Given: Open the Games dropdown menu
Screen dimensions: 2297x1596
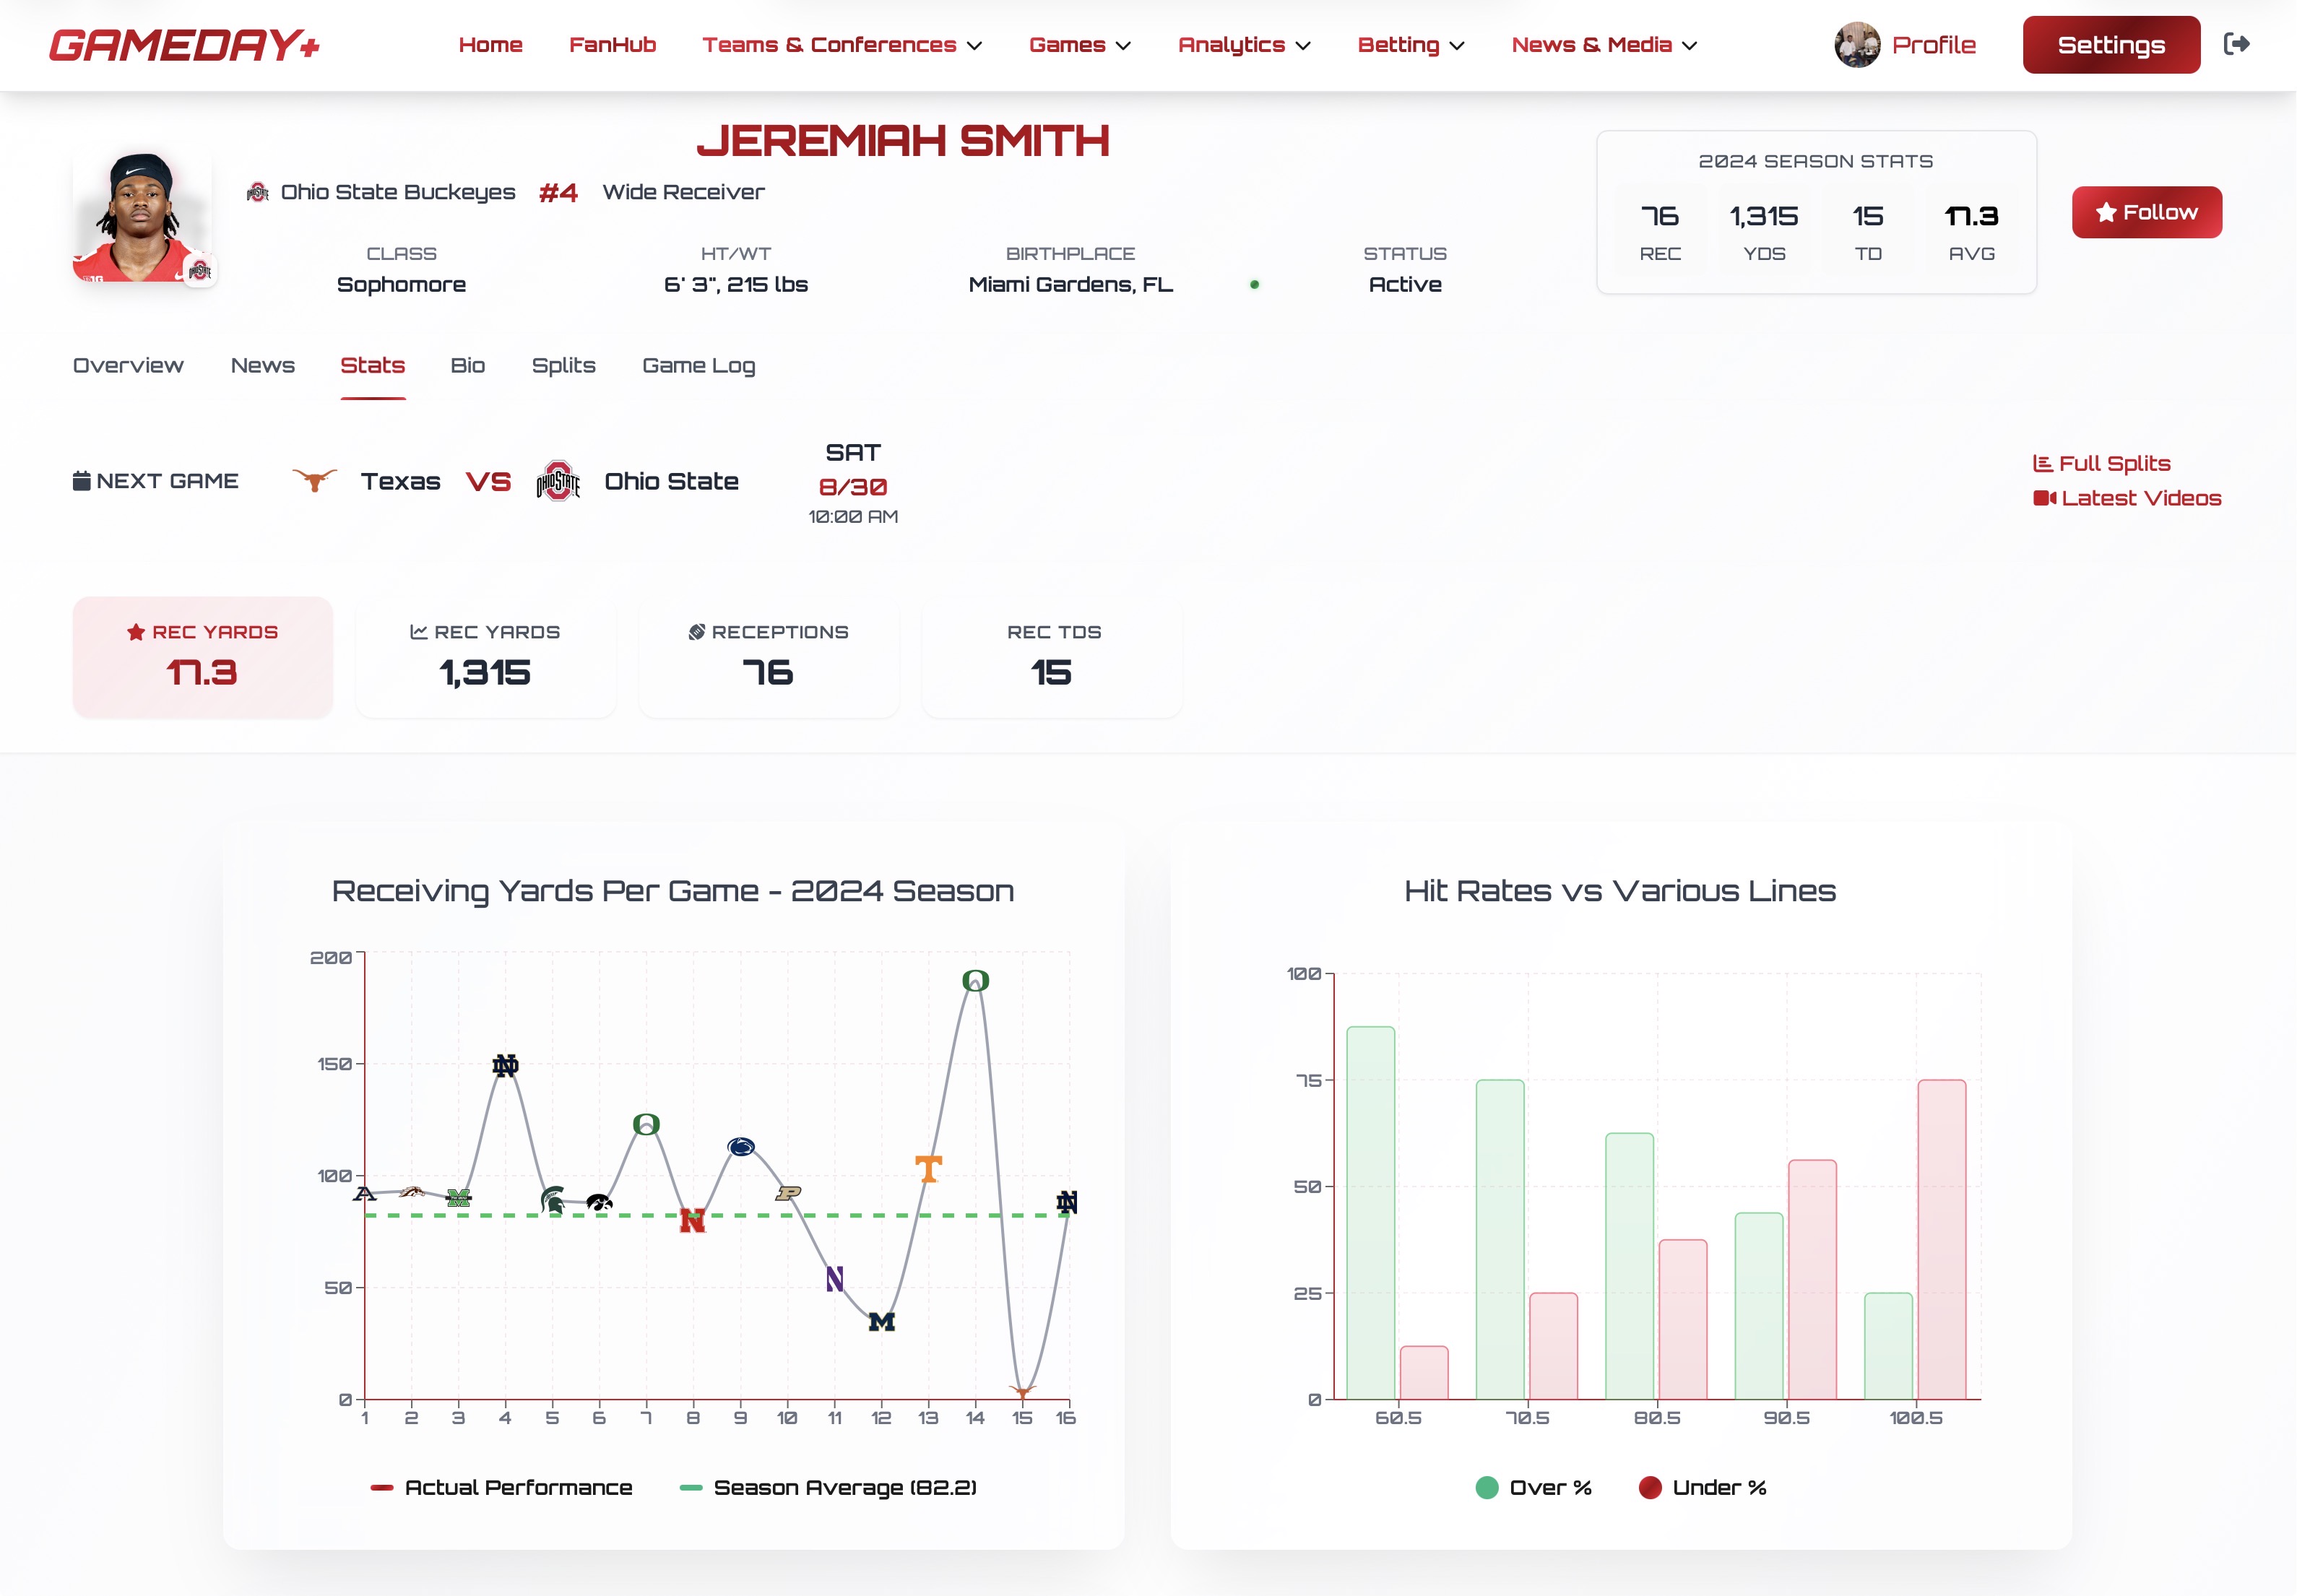Looking at the screenshot, I should pos(1080,45).
